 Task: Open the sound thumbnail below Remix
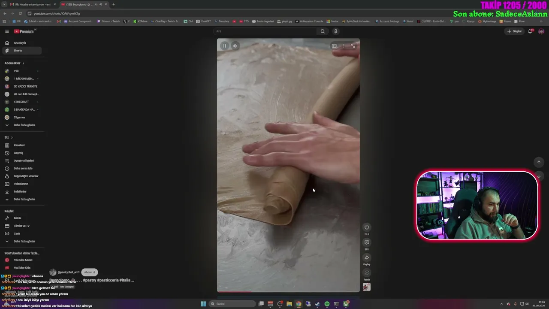click(367, 287)
